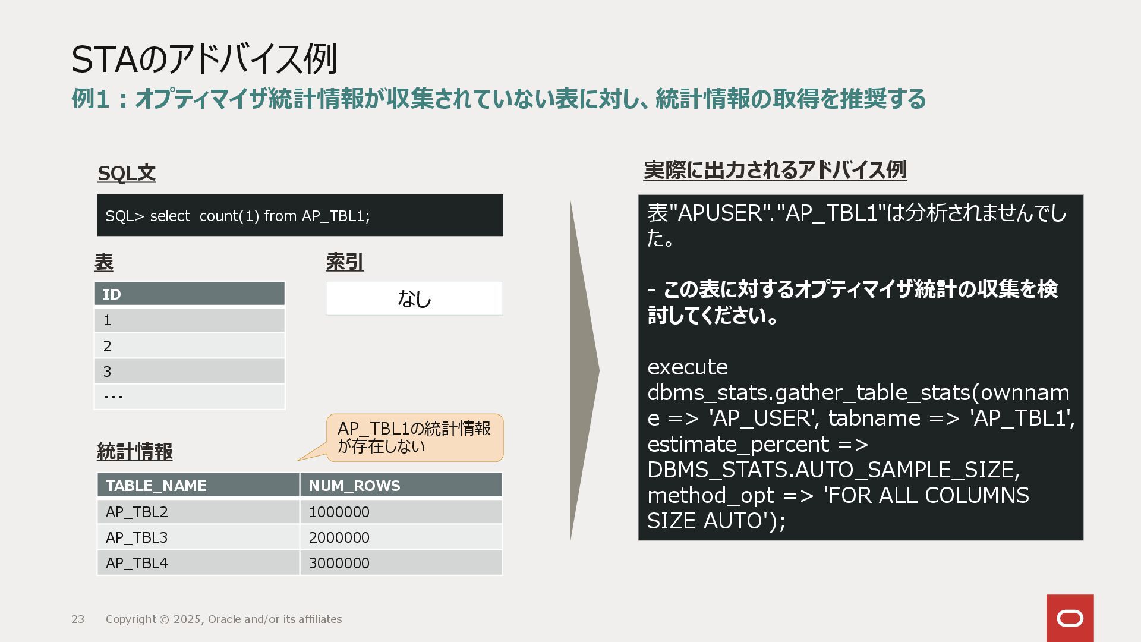
Task: Click the 1000000 row count cell
Action: 401,511
